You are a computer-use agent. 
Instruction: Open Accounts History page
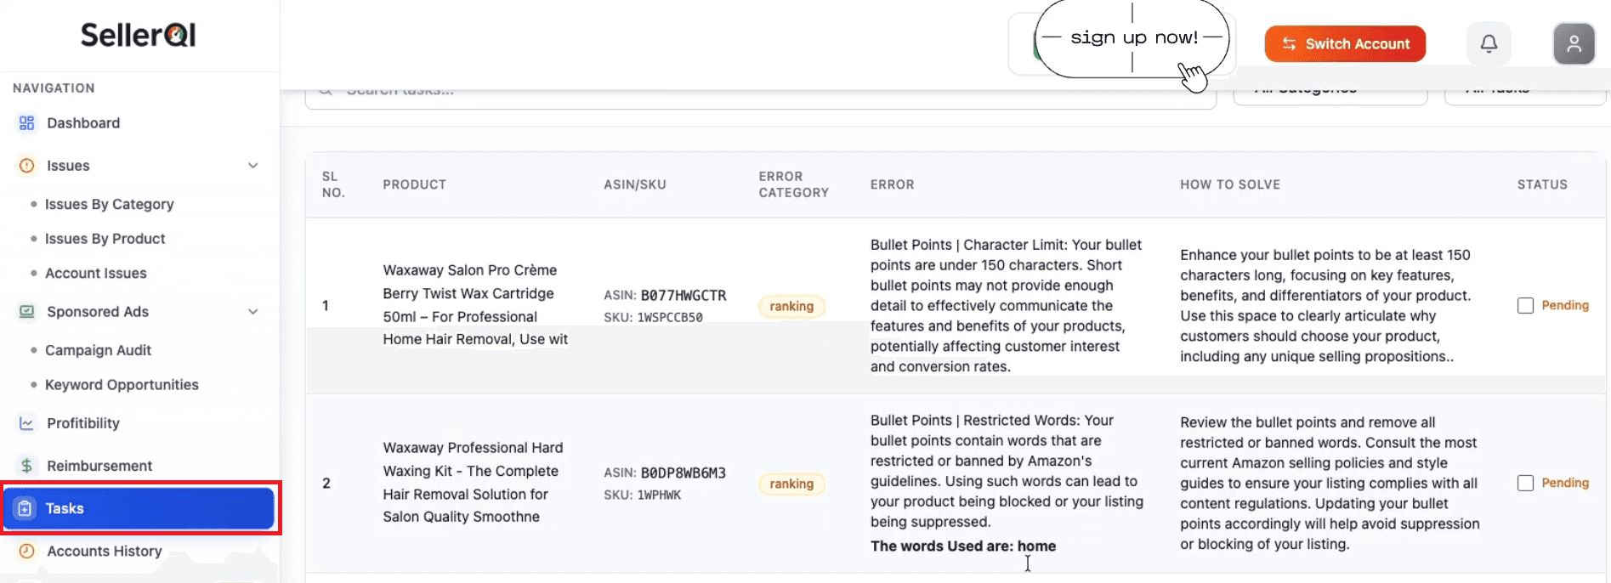coord(104,551)
